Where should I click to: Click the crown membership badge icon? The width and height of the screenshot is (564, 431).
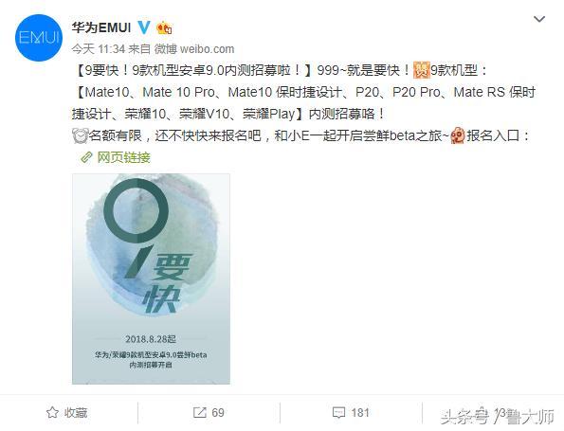pyautogui.click(x=164, y=27)
